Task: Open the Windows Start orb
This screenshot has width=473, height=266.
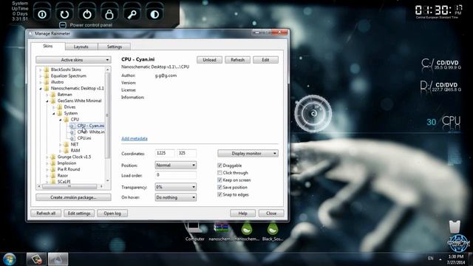Action: (x=10, y=259)
